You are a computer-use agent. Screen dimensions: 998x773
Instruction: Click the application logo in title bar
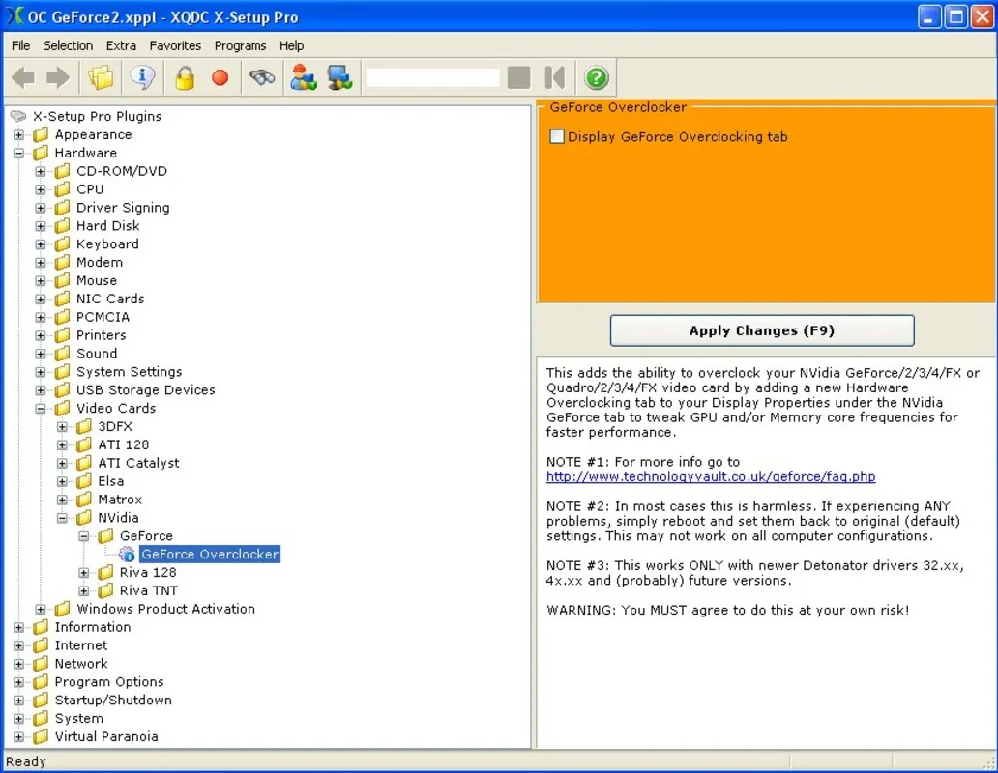coord(14,16)
